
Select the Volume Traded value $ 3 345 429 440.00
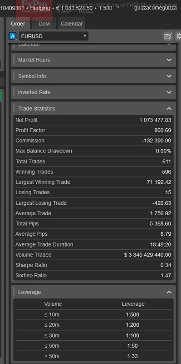(x=148, y=255)
